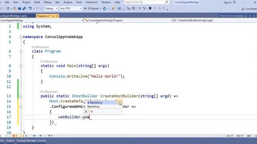257x144 pixels.
Task: Open the Help menu
Action: tap(117, 2)
